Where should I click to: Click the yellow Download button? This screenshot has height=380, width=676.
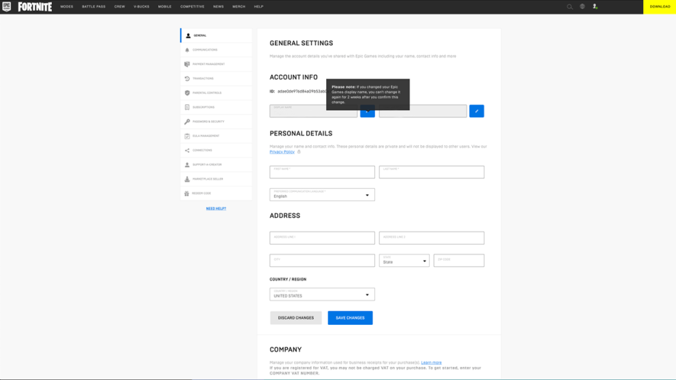(660, 6)
